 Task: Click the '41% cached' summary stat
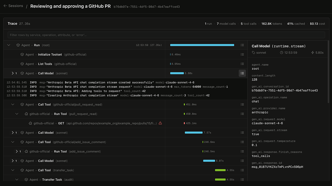coord(296,24)
